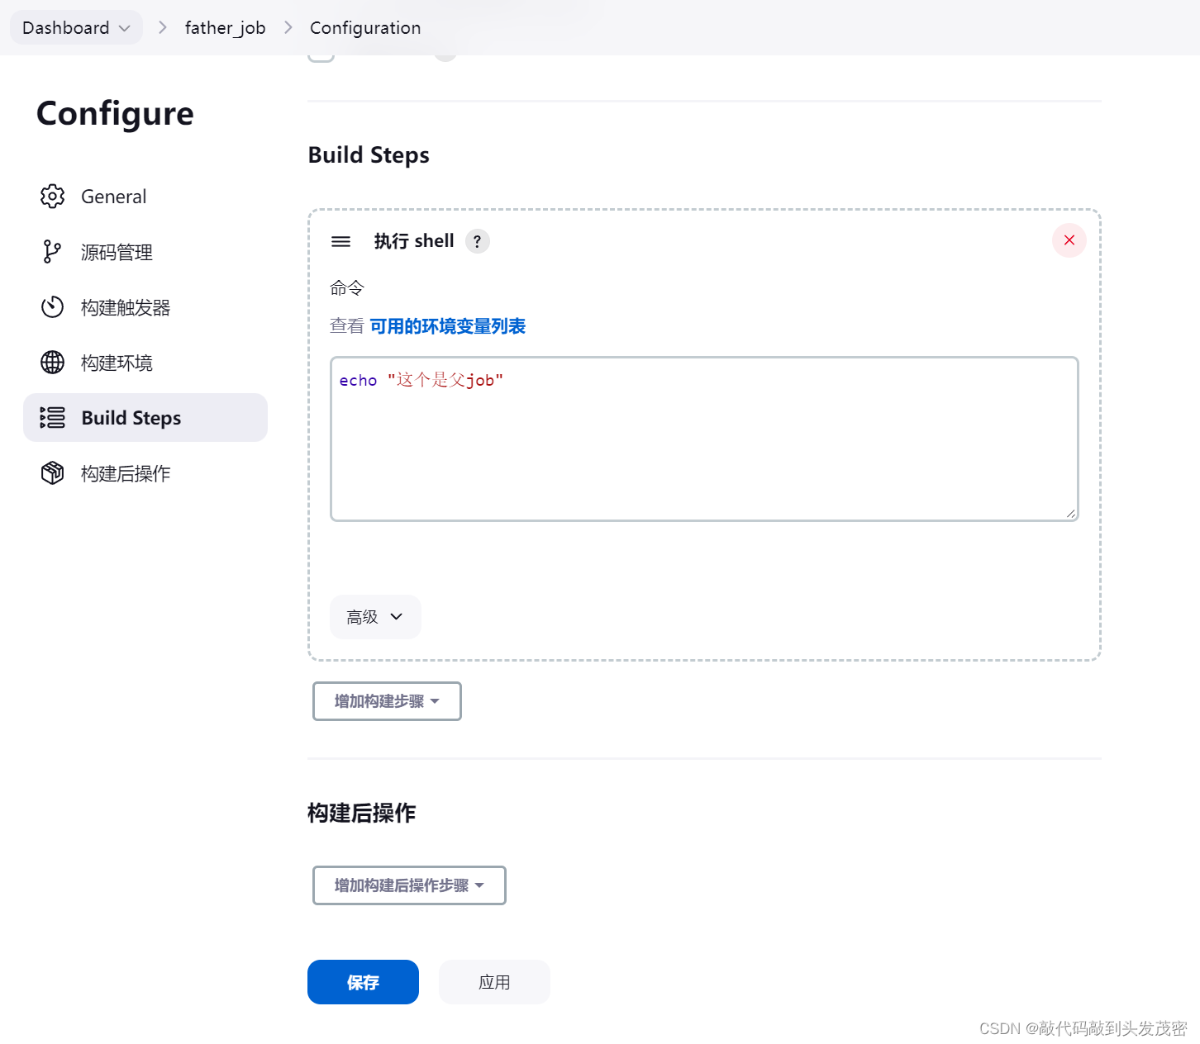Focus the shell command text area
Screen dimensions: 1200x1044
click(704, 439)
